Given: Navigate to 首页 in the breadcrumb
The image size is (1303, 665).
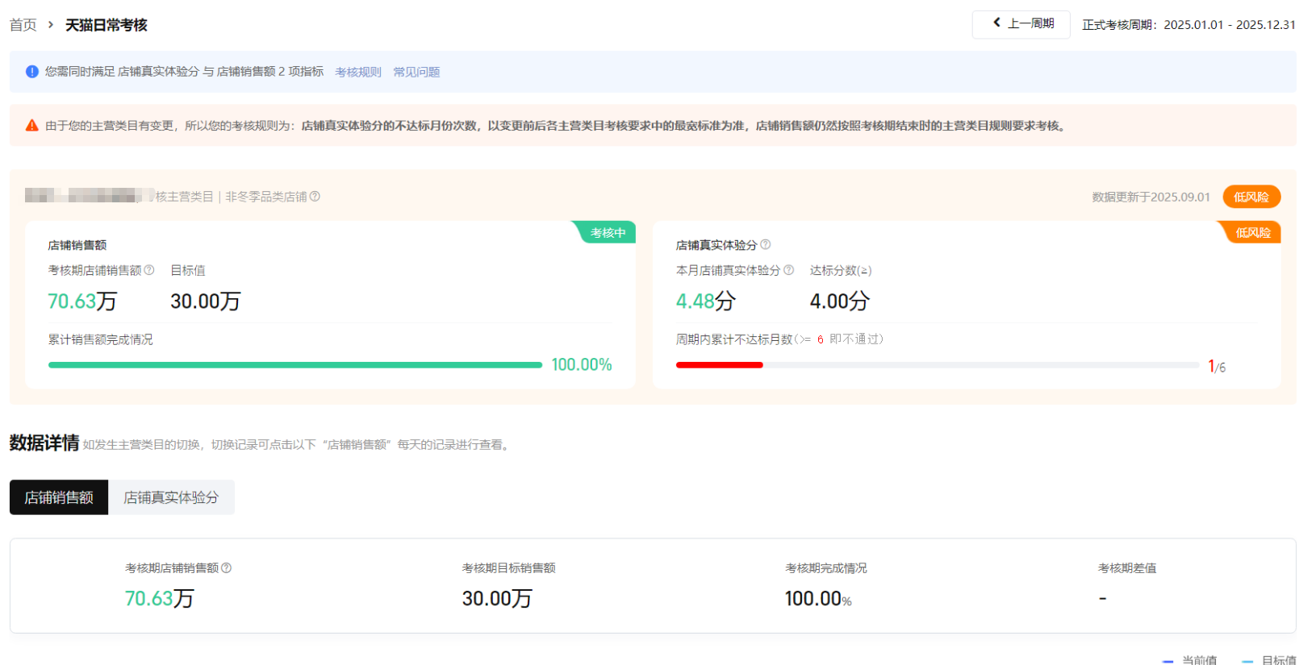Looking at the screenshot, I should point(23,25).
